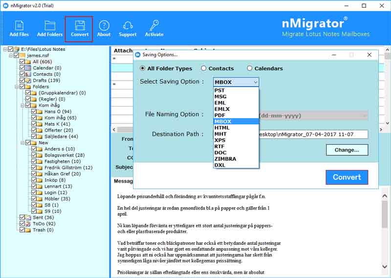Collapse the Folders tree node
This screenshot has height=278, width=391.
pyautogui.click(x=17, y=86)
